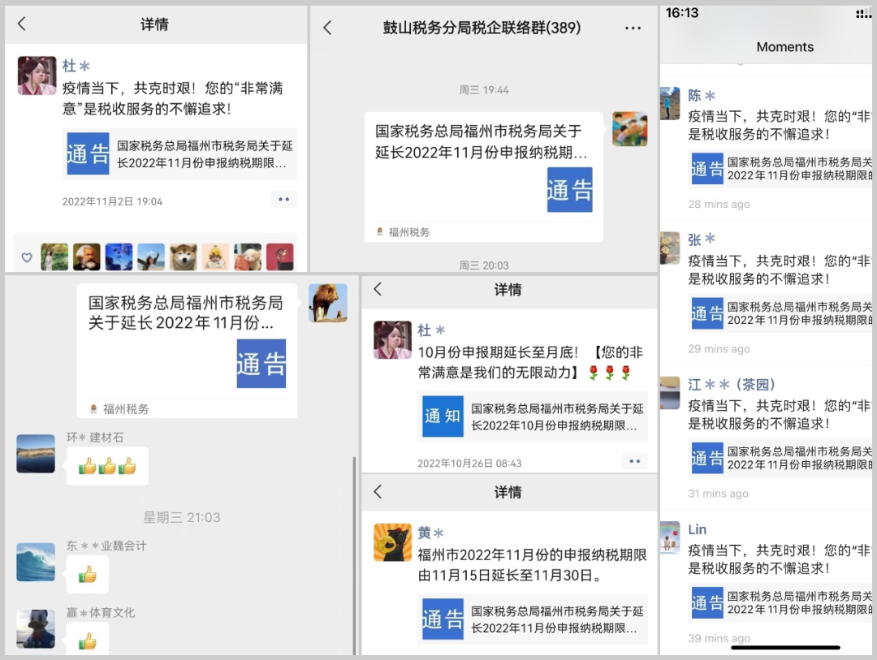Screen dimensions: 877x660
Task: Tap 环*建材石's triple thumbs-up message
Action: pyautogui.click(x=107, y=465)
